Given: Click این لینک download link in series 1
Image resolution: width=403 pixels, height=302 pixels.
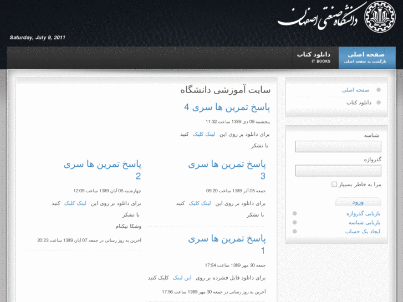Looking at the screenshot, I should point(182,278).
